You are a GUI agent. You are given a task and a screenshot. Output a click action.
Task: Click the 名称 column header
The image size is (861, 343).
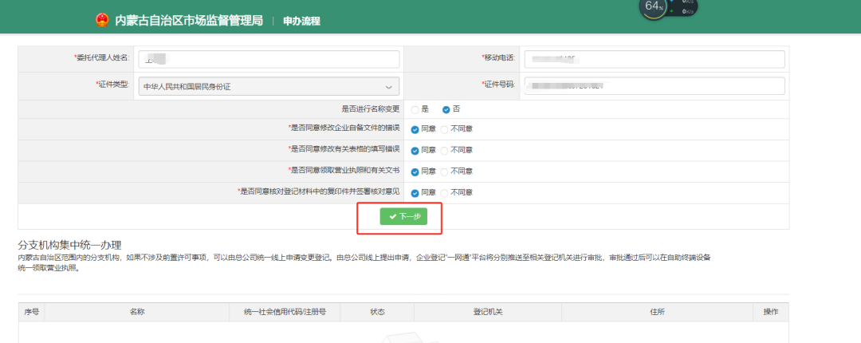[137, 312]
